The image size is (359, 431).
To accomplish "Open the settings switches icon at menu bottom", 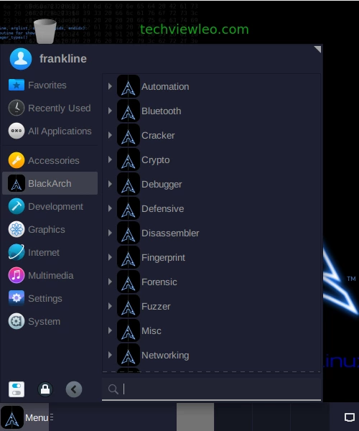I will coord(17,389).
